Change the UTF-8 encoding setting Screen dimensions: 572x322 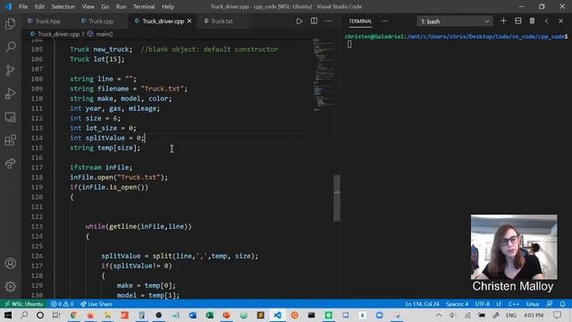483,304
